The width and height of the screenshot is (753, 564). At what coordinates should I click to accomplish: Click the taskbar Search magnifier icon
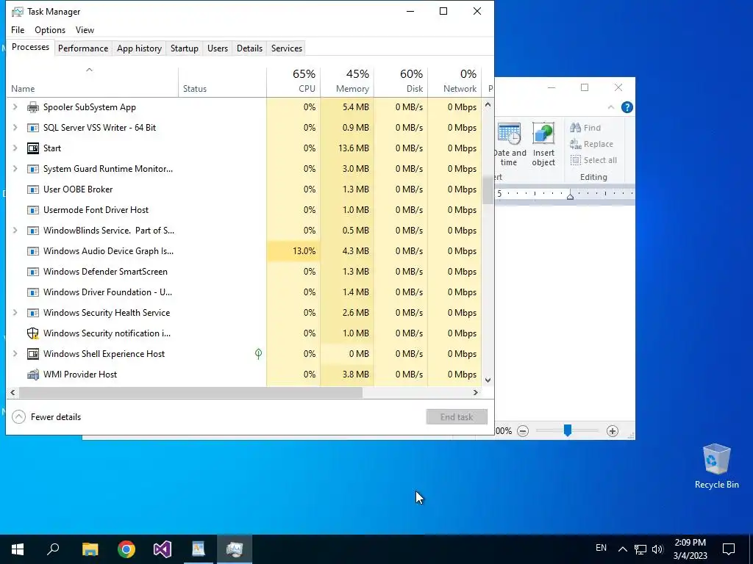tap(53, 549)
